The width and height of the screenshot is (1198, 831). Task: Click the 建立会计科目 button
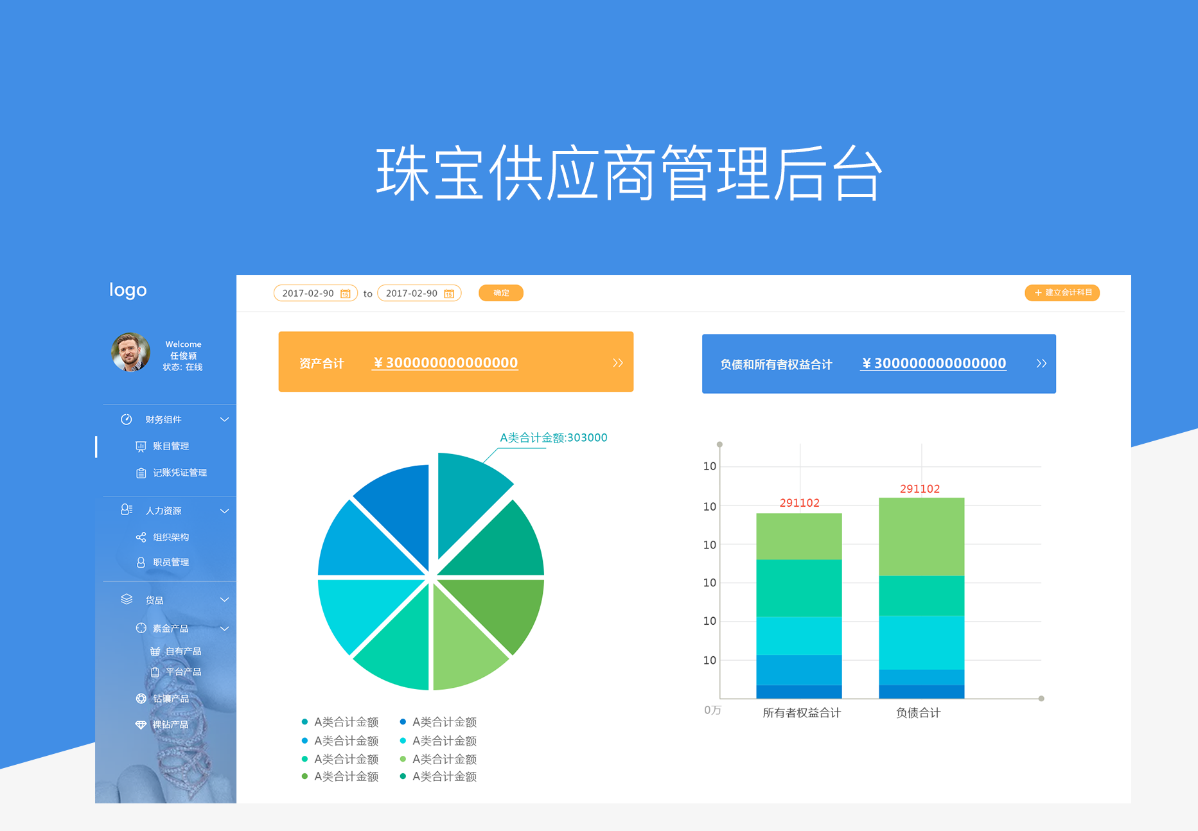point(1062,292)
